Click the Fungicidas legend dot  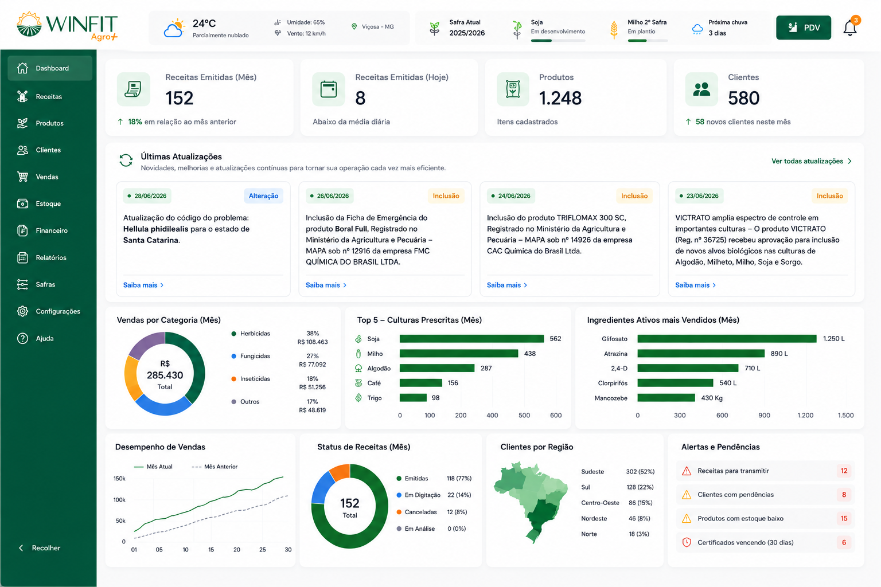click(x=234, y=356)
